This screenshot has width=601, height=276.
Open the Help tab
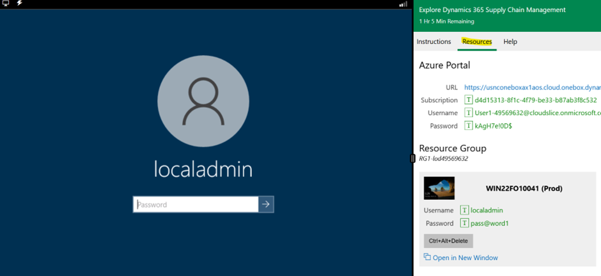(510, 42)
